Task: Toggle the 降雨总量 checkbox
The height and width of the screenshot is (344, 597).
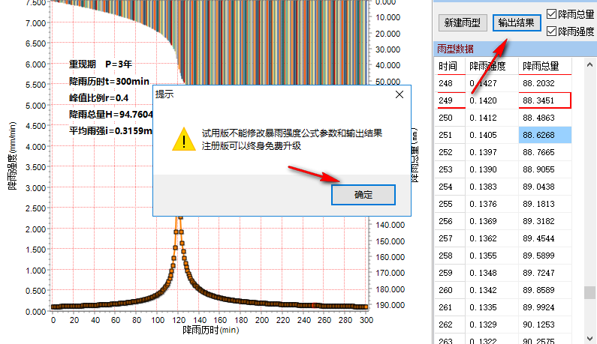Action: pos(552,14)
